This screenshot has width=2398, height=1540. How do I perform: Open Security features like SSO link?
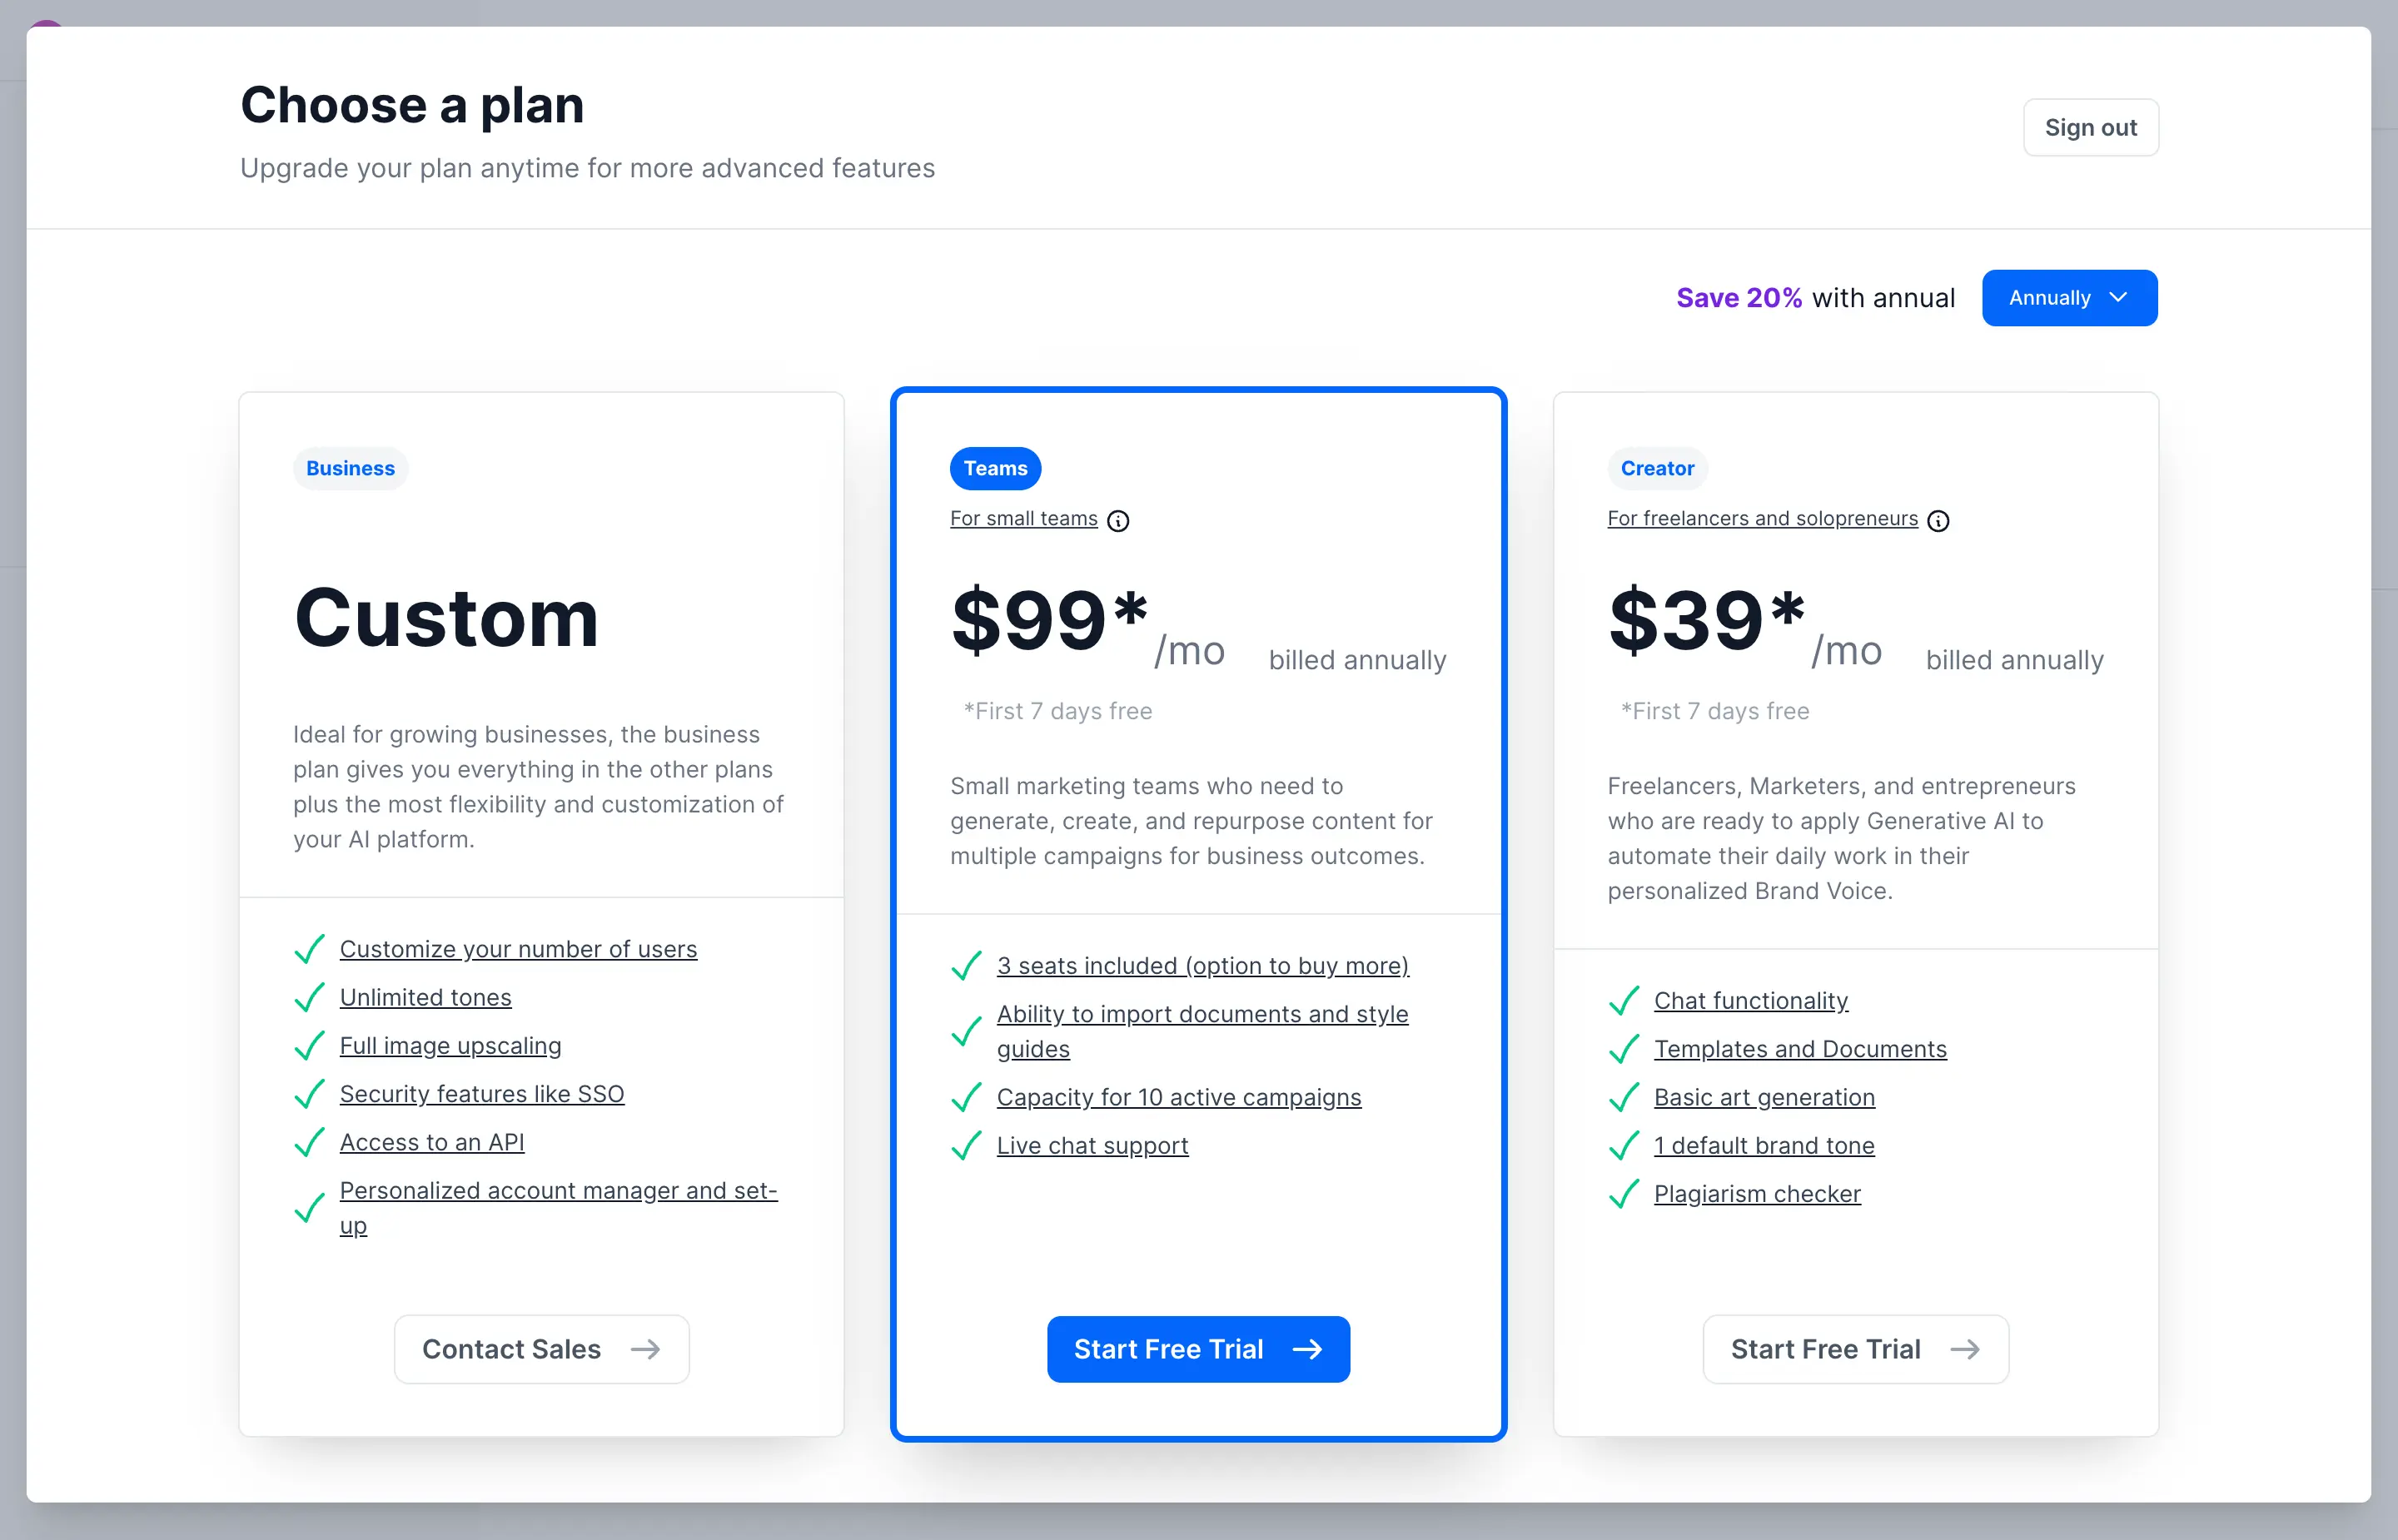tap(481, 1093)
